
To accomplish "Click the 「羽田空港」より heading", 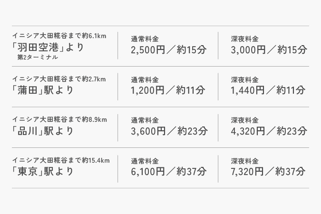I will pyautogui.click(x=48, y=48).
